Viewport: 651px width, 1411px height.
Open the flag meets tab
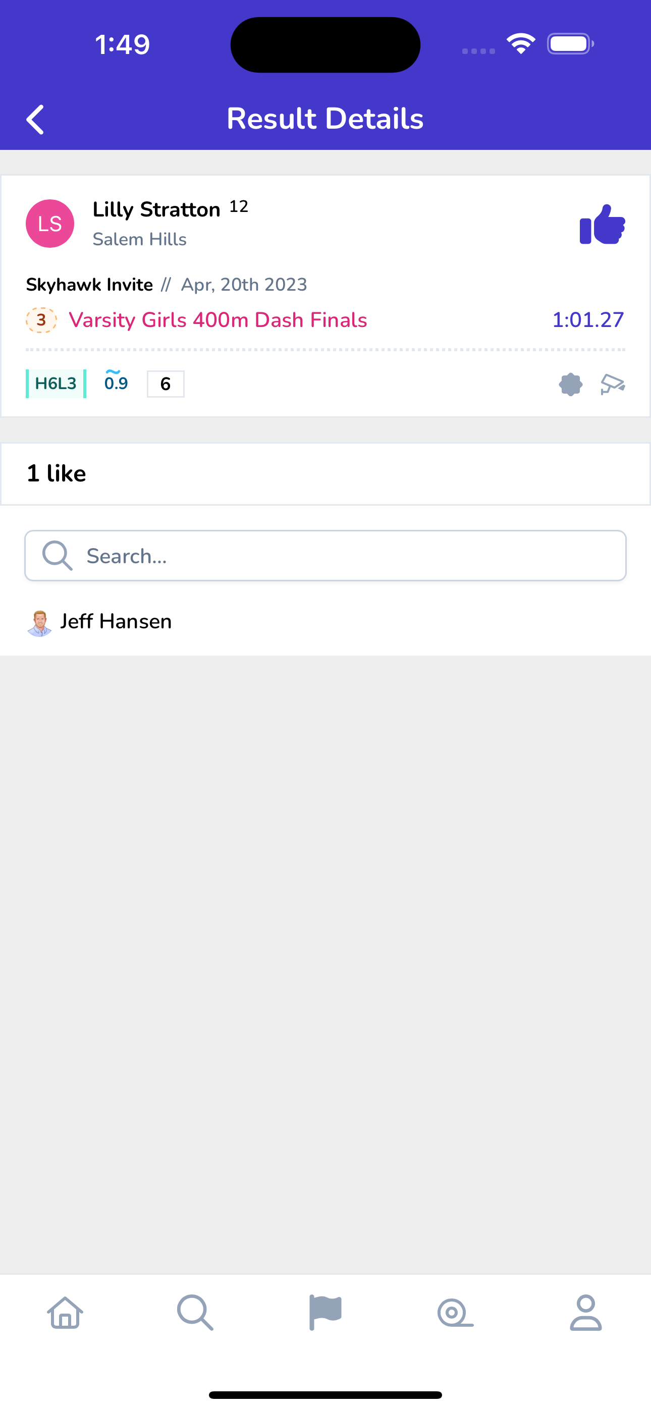point(325,1313)
